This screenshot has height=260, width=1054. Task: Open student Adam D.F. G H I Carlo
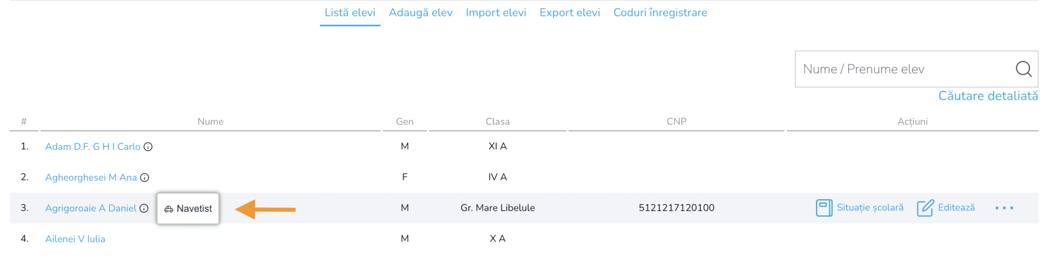pos(93,147)
